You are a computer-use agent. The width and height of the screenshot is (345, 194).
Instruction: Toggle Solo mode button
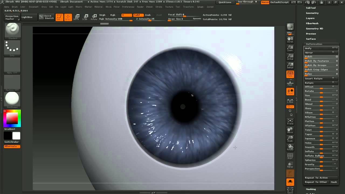click(290, 182)
